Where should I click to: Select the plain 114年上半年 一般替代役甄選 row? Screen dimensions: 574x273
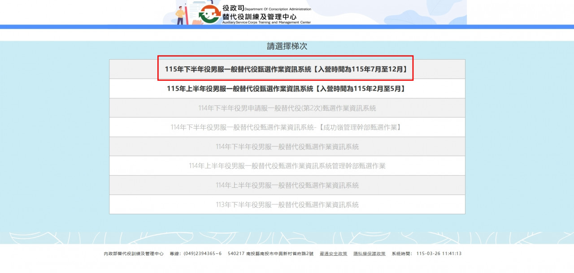tap(287, 185)
